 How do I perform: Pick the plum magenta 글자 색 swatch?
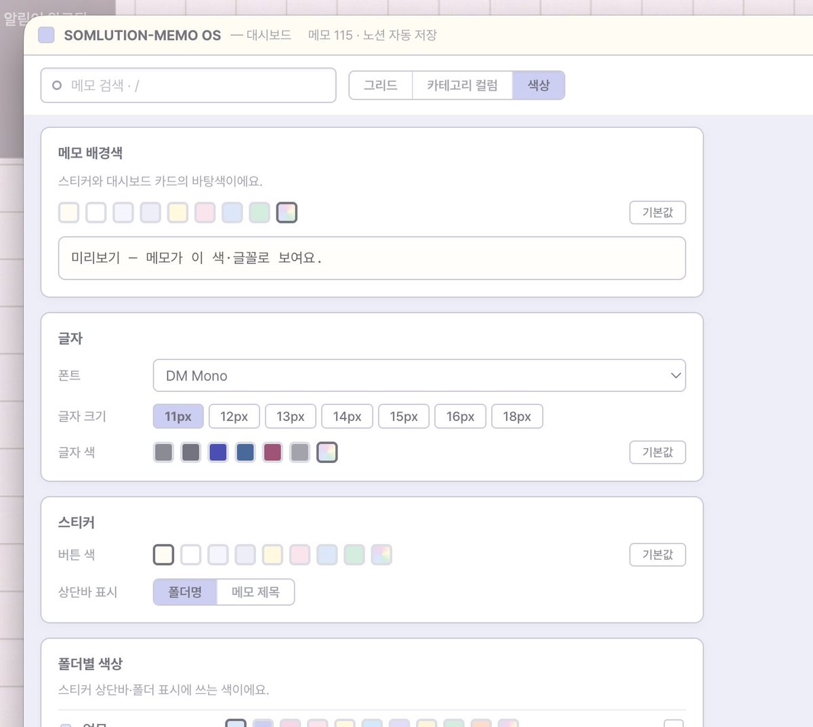tap(272, 452)
